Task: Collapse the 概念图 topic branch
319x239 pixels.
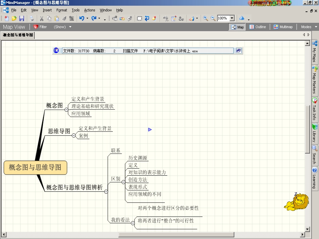Action: [x=66, y=110]
